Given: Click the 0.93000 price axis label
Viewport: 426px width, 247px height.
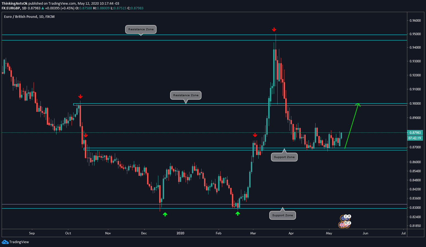Looking at the screenshot, I should (x=415, y=61).
